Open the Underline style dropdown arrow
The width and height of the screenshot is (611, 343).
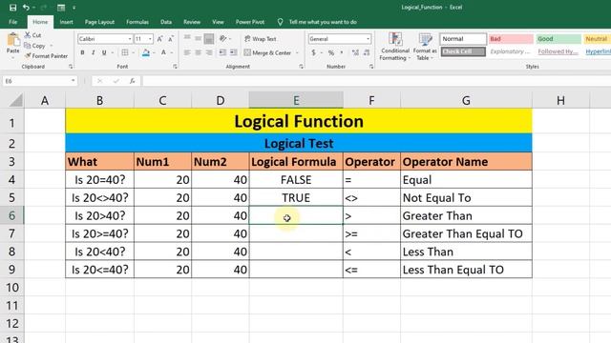[113, 52]
